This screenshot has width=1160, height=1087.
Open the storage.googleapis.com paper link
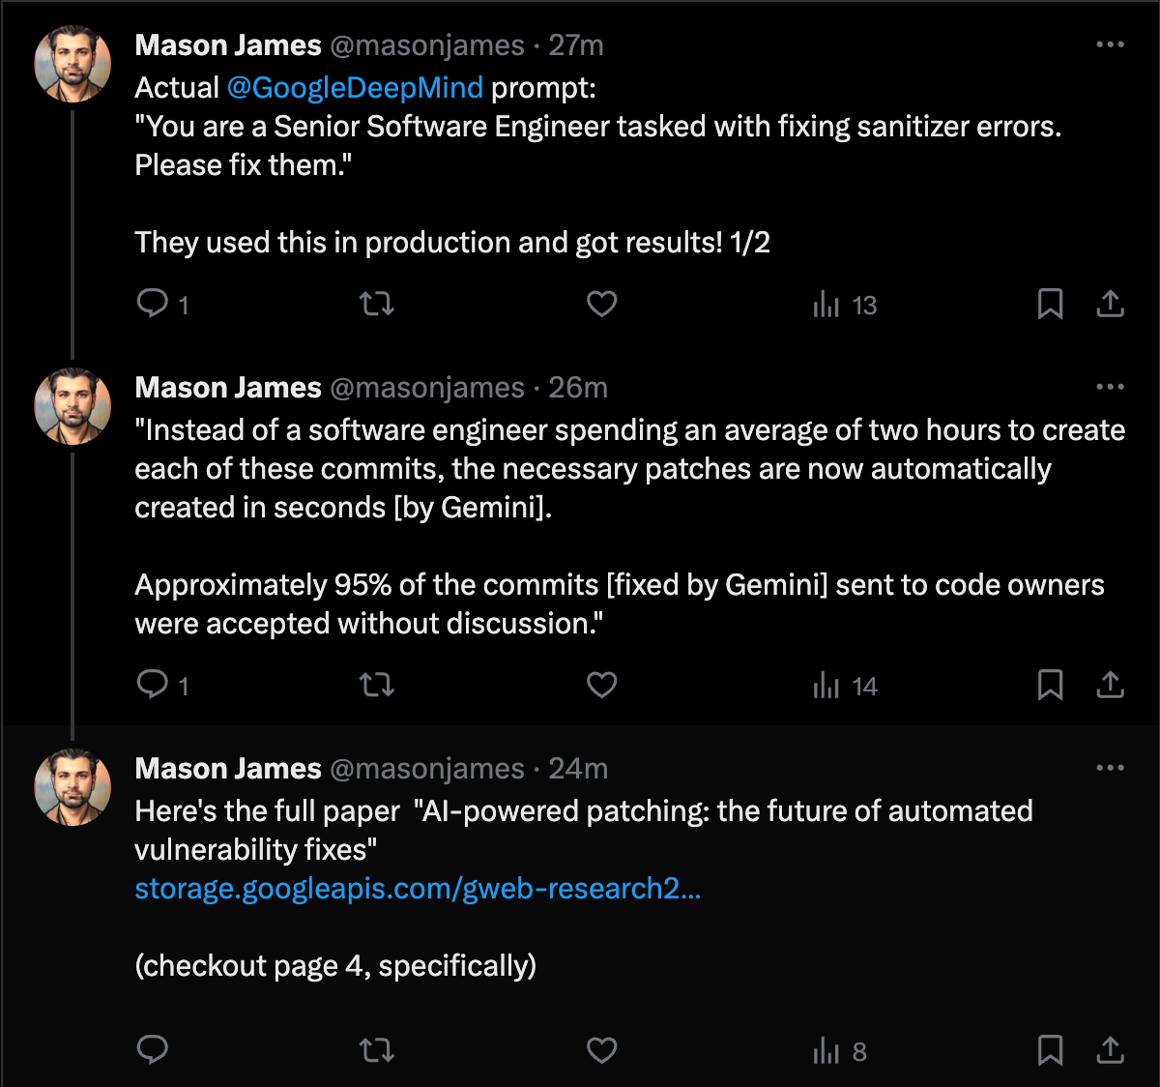[x=418, y=889]
